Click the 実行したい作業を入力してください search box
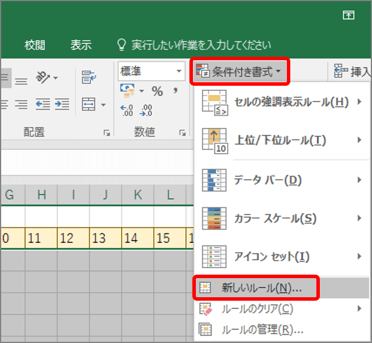 pos(201,45)
